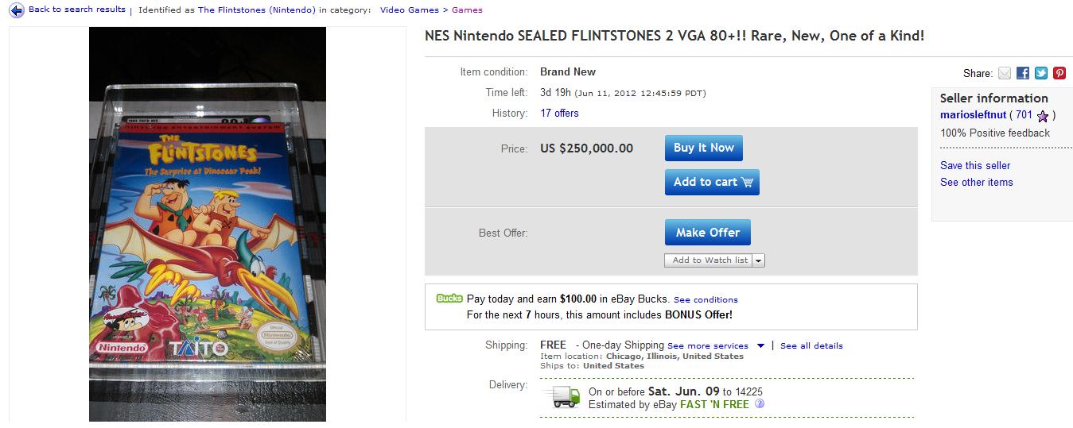Share listing on Twitter
1073x428 pixels.
[1041, 73]
